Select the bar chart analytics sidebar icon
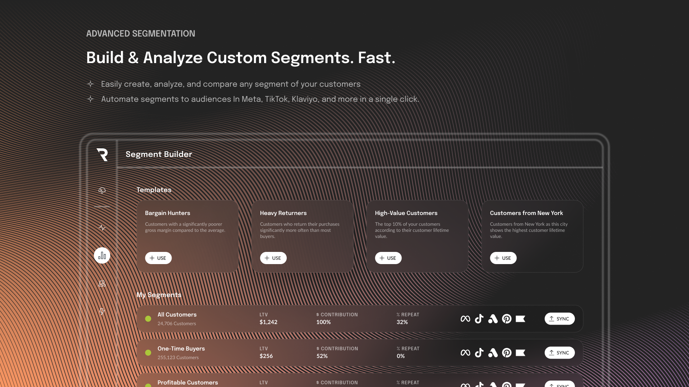Screen dimensions: 689x387 (x=102, y=255)
